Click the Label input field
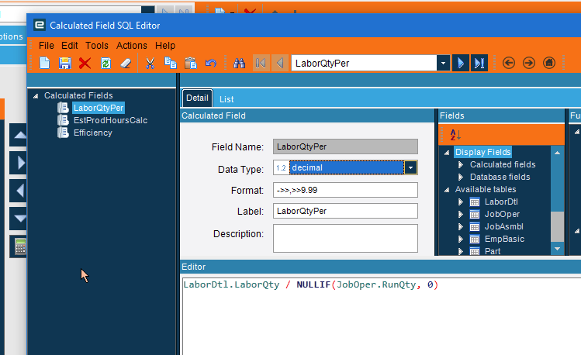This screenshot has height=355, width=581. point(345,211)
